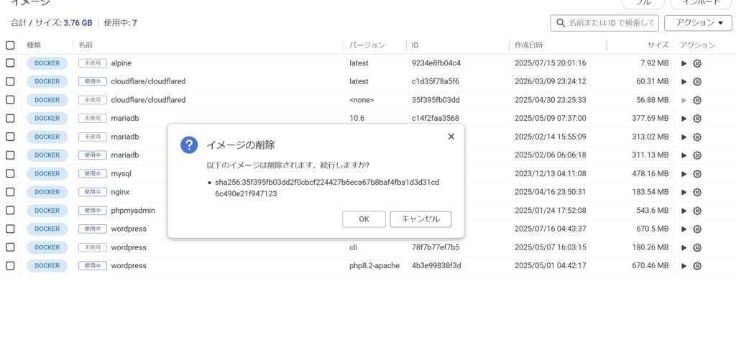Viewport: 736px width, 358px height.
Task: Click the play icon for mysql image
Action: coord(684,174)
